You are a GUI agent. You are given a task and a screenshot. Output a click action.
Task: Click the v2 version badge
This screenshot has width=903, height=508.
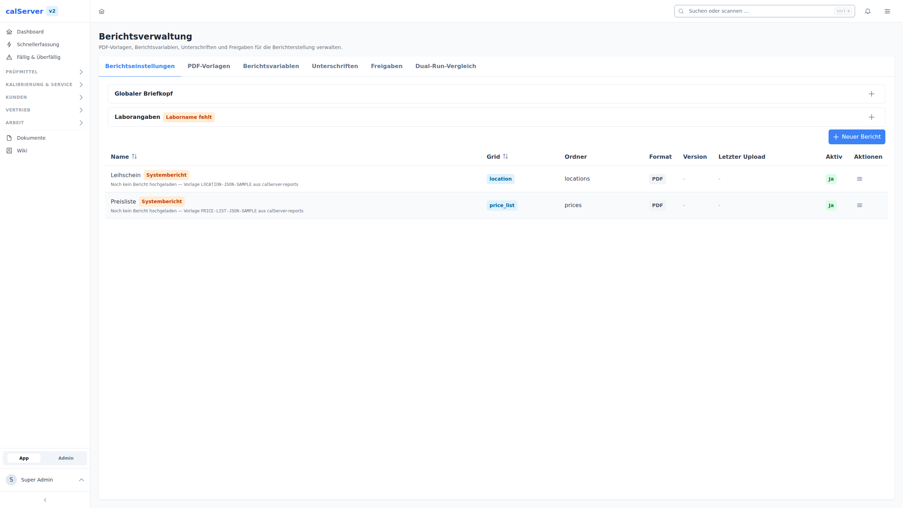pyautogui.click(x=52, y=11)
